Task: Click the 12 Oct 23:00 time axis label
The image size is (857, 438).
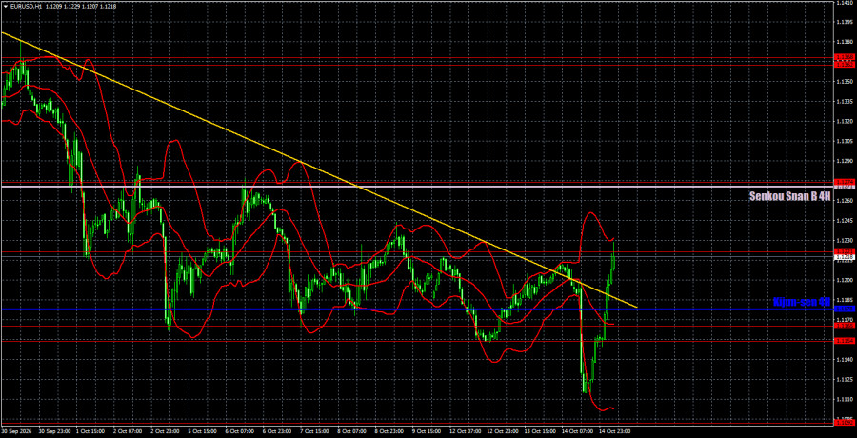Action: 502,431
